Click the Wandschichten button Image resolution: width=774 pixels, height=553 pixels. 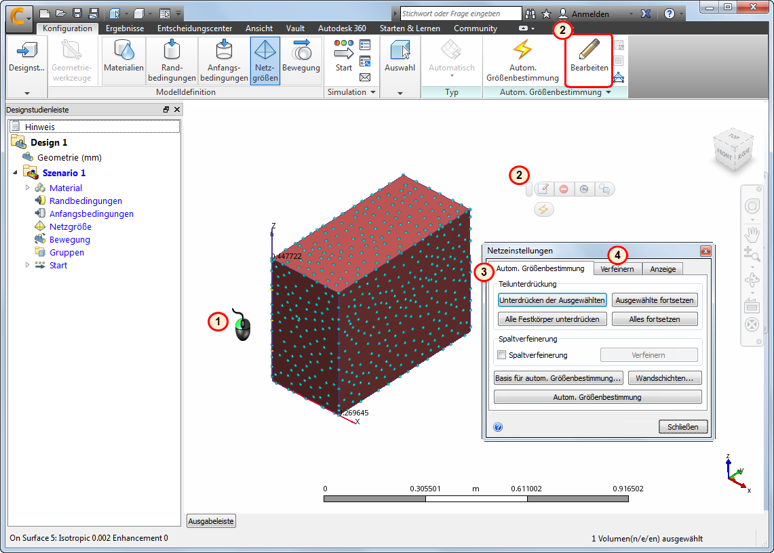click(664, 378)
